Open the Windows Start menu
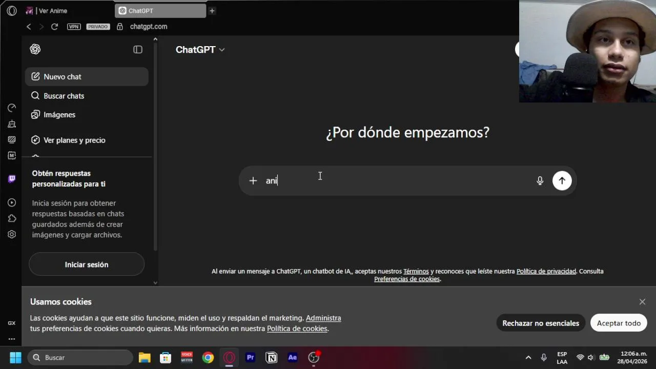 click(x=15, y=358)
